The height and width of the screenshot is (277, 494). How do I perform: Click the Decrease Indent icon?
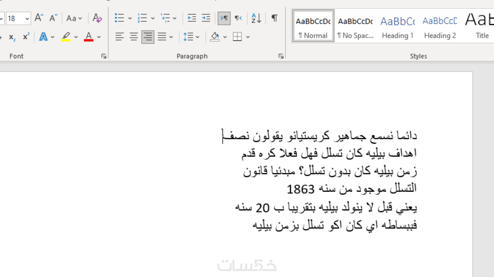[x=192, y=18]
